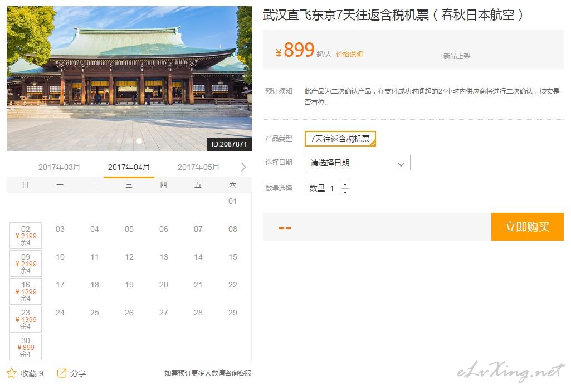Viewport: 571px width, 390px height.
Task: Select the highlighted carousel dot indicator
Action: point(139,140)
